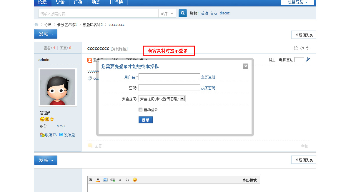
Task: Click the reply bubble icon at post bottom
Action: pyautogui.click(x=90, y=146)
